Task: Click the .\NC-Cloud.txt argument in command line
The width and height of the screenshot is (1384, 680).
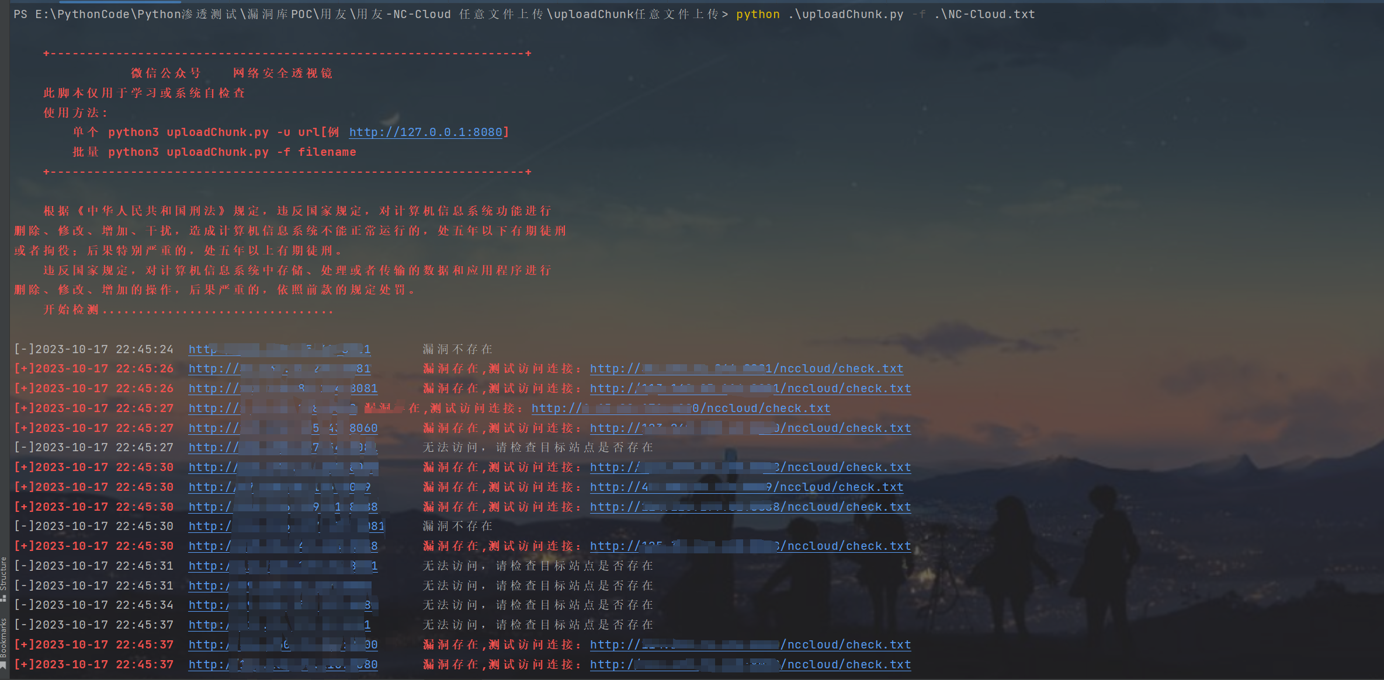Action: [x=984, y=14]
